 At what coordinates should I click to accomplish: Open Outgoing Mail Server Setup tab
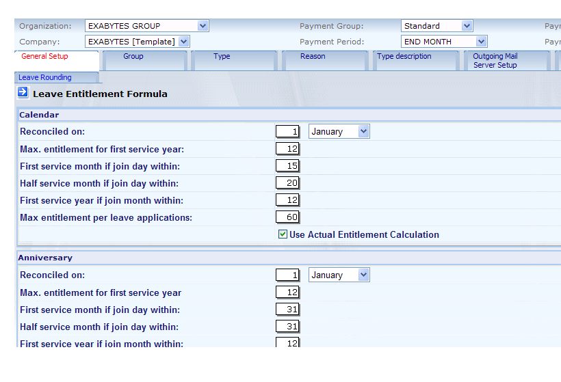click(495, 61)
